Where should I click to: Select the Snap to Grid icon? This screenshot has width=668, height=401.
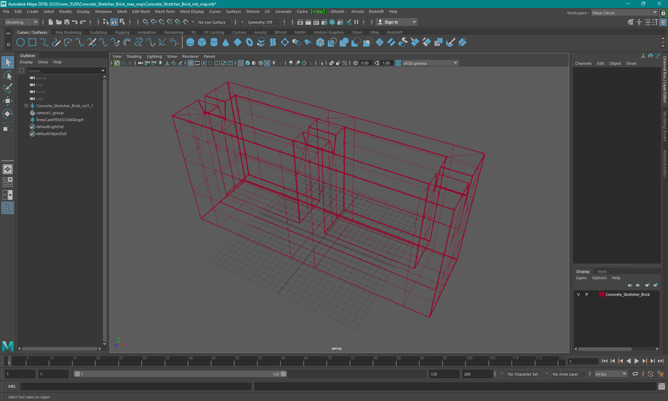point(145,22)
